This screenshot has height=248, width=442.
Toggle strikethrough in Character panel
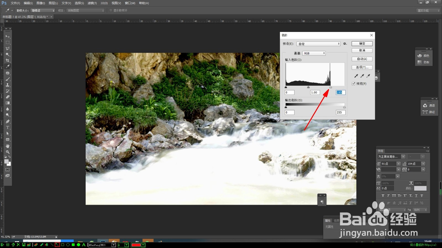point(422,196)
